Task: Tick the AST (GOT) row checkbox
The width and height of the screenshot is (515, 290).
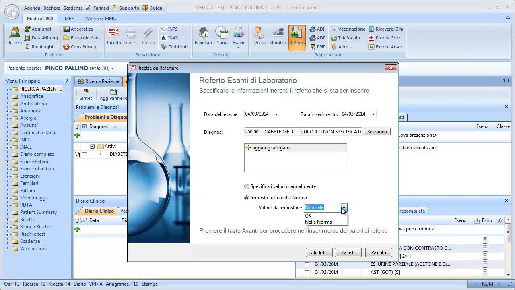Action: tap(307, 273)
